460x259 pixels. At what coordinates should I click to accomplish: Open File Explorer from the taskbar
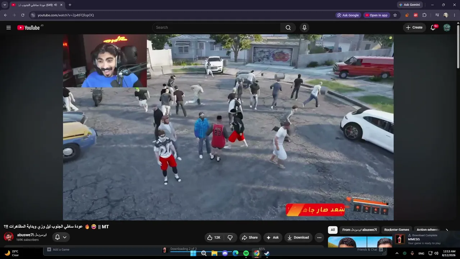pyautogui.click(x=215, y=253)
